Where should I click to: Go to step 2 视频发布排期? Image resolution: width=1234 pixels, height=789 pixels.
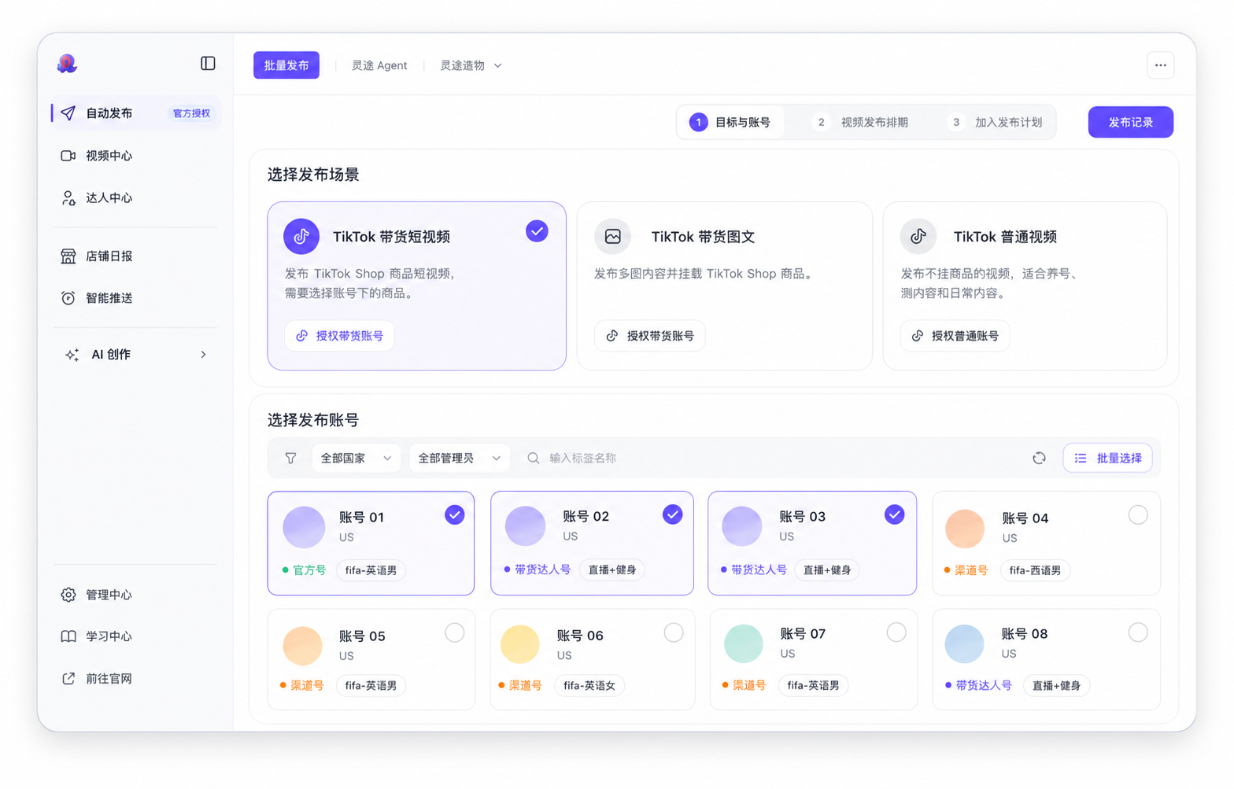861,123
